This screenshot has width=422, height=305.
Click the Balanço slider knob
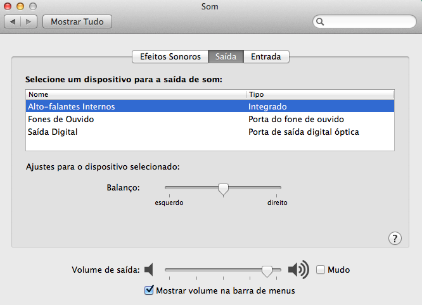pyautogui.click(x=223, y=189)
